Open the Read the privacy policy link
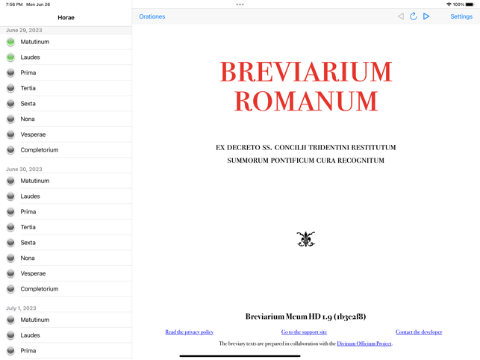480x360 pixels. (189, 332)
